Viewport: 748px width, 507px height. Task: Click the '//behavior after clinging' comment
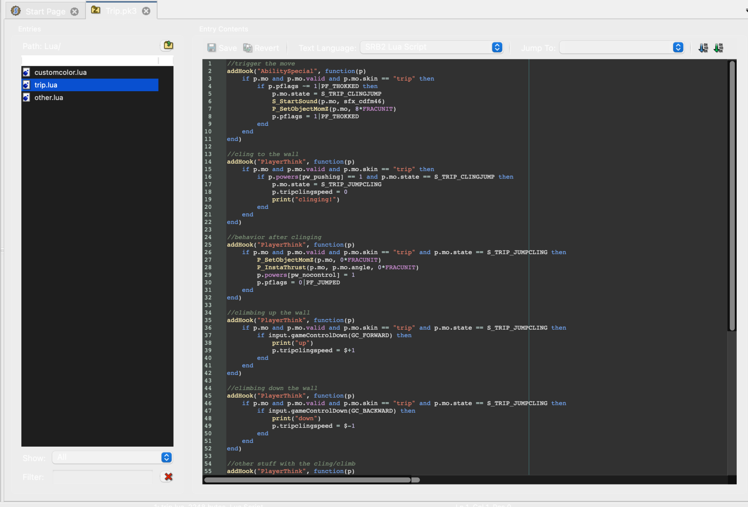pyautogui.click(x=274, y=237)
